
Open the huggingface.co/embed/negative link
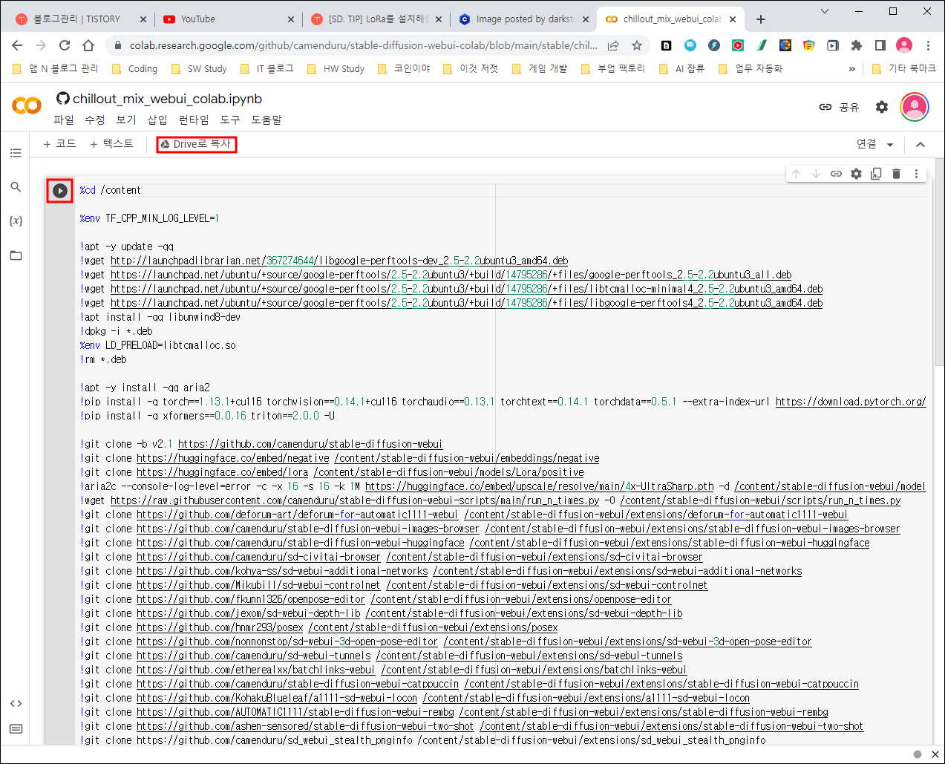(233, 458)
